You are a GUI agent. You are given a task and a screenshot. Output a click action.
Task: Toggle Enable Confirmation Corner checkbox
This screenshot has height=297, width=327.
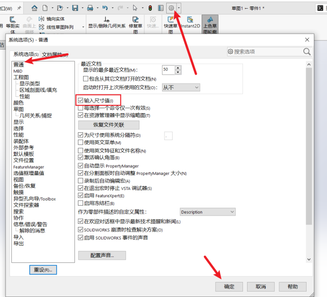click(80, 157)
